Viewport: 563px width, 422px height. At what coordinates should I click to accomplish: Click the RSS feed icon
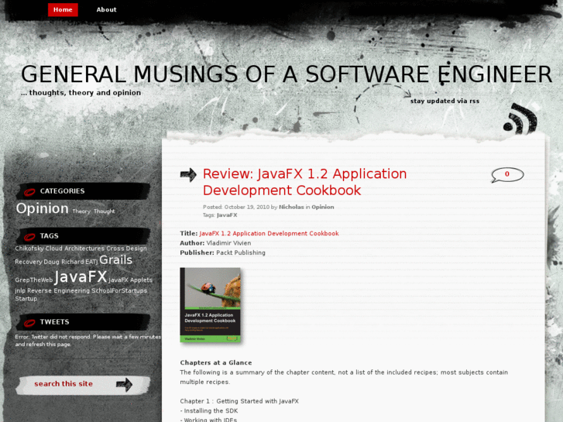coord(520,119)
